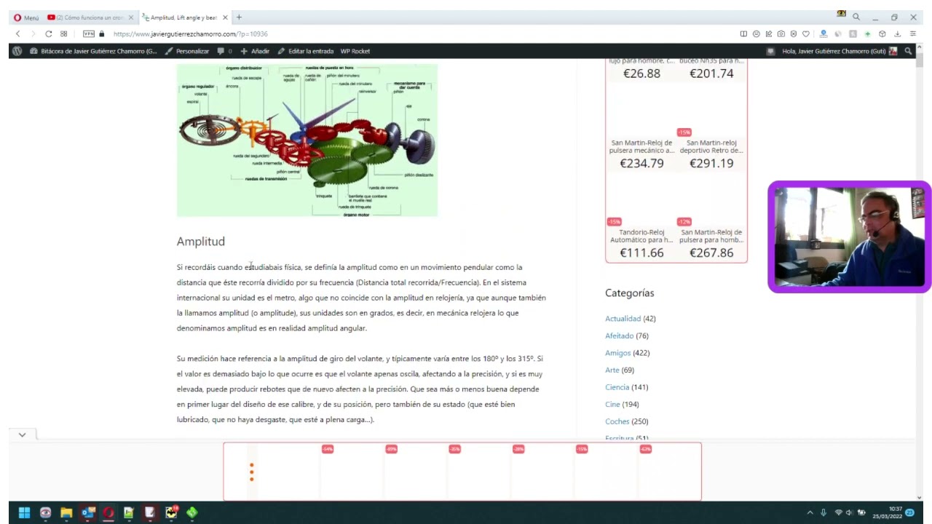The width and height of the screenshot is (932, 524).
Task: Click the Amplitud section heading
Action: [x=201, y=242]
